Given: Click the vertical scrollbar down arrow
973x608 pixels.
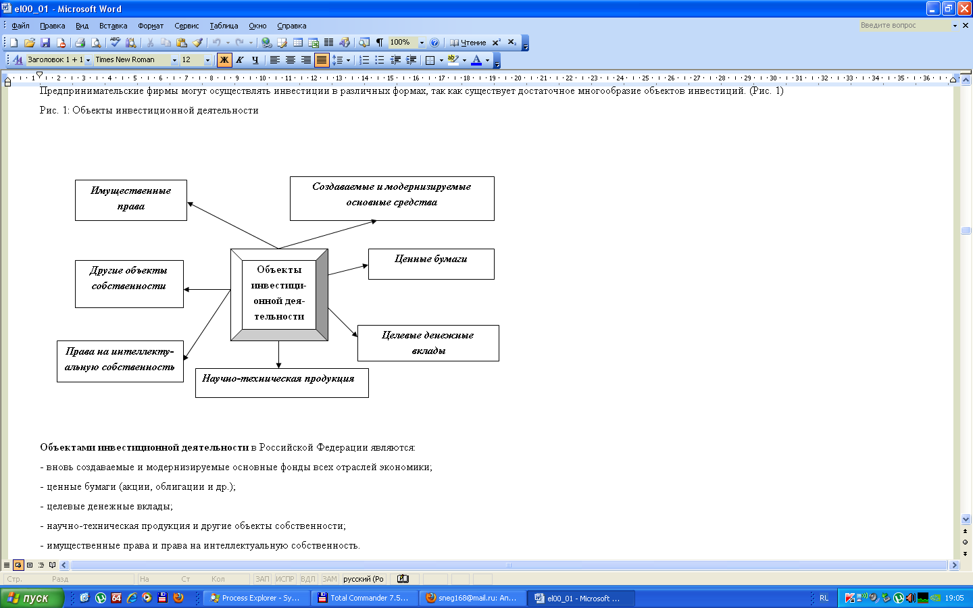Looking at the screenshot, I should (x=966, y=520).
